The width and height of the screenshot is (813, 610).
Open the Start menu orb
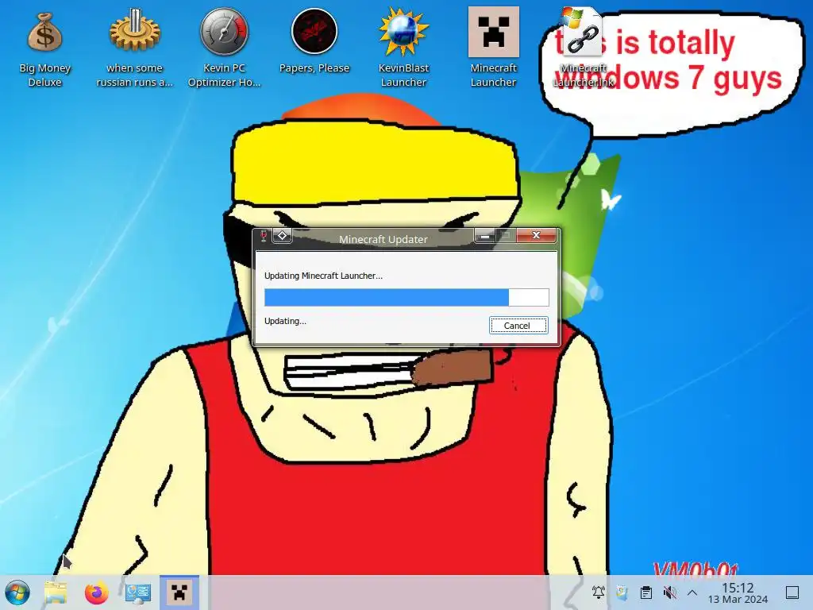click(x=17, y=593)
